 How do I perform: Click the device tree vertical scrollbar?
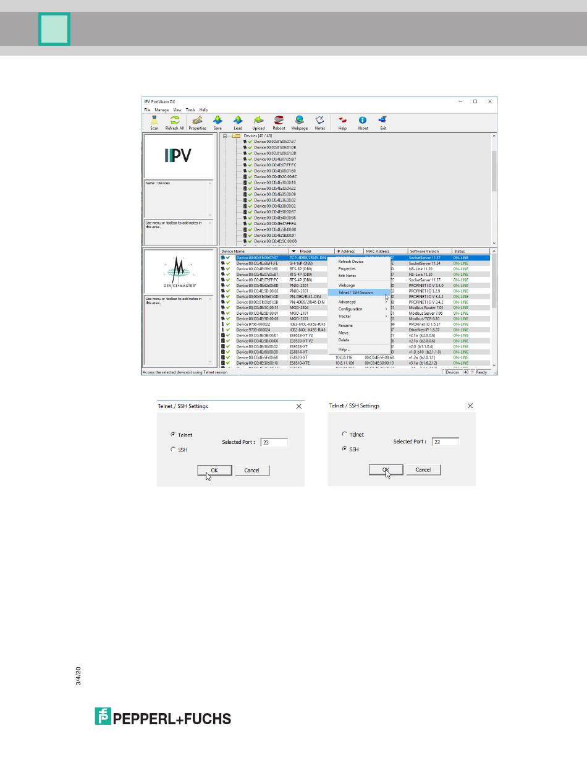pos(494,189)
